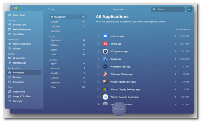Select the Xcode.app checkbox
Image resolution: width=201 pixels, height=122 pixels.
pos(98,59)
